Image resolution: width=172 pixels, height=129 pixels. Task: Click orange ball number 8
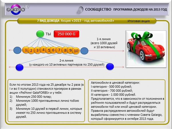click(x=65, y=50)
